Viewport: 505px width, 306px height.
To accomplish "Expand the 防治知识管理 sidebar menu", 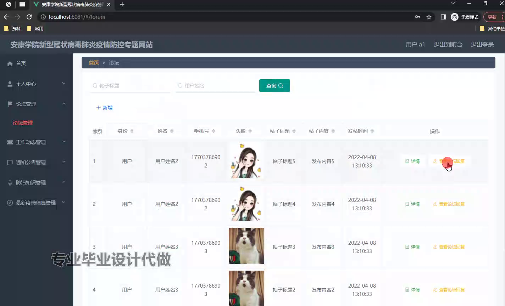I will 37,182.
